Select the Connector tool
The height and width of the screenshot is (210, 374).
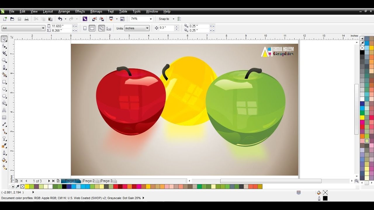(x=4, y=132)
